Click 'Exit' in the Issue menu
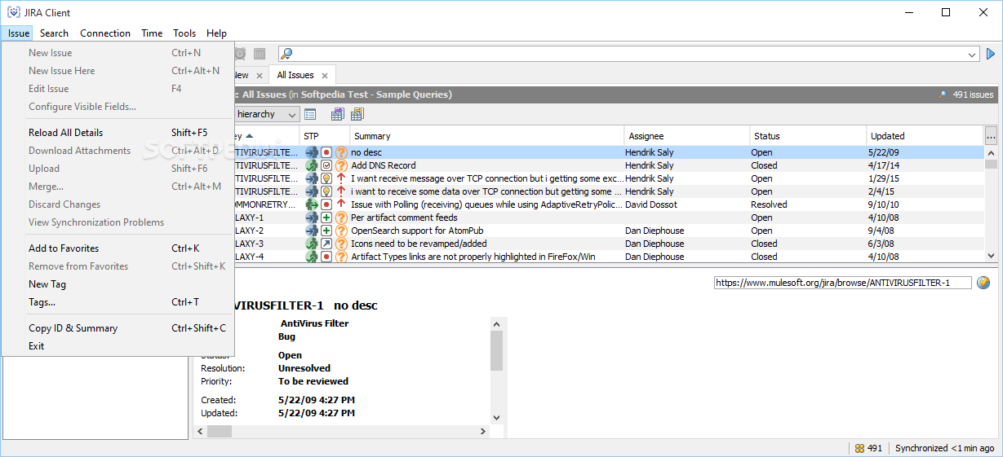 click(118, 346)
